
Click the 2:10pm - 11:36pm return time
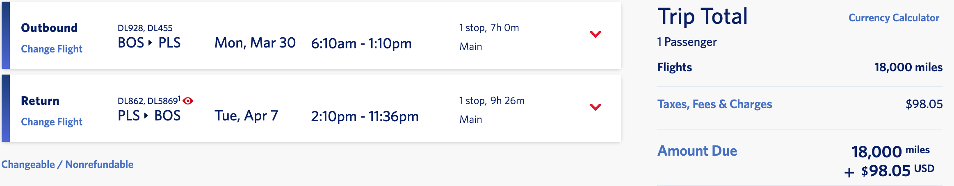(365, 117)
